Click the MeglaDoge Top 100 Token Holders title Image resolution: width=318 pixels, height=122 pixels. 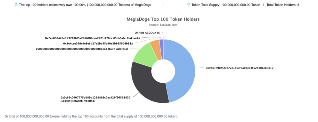[163, 19]
